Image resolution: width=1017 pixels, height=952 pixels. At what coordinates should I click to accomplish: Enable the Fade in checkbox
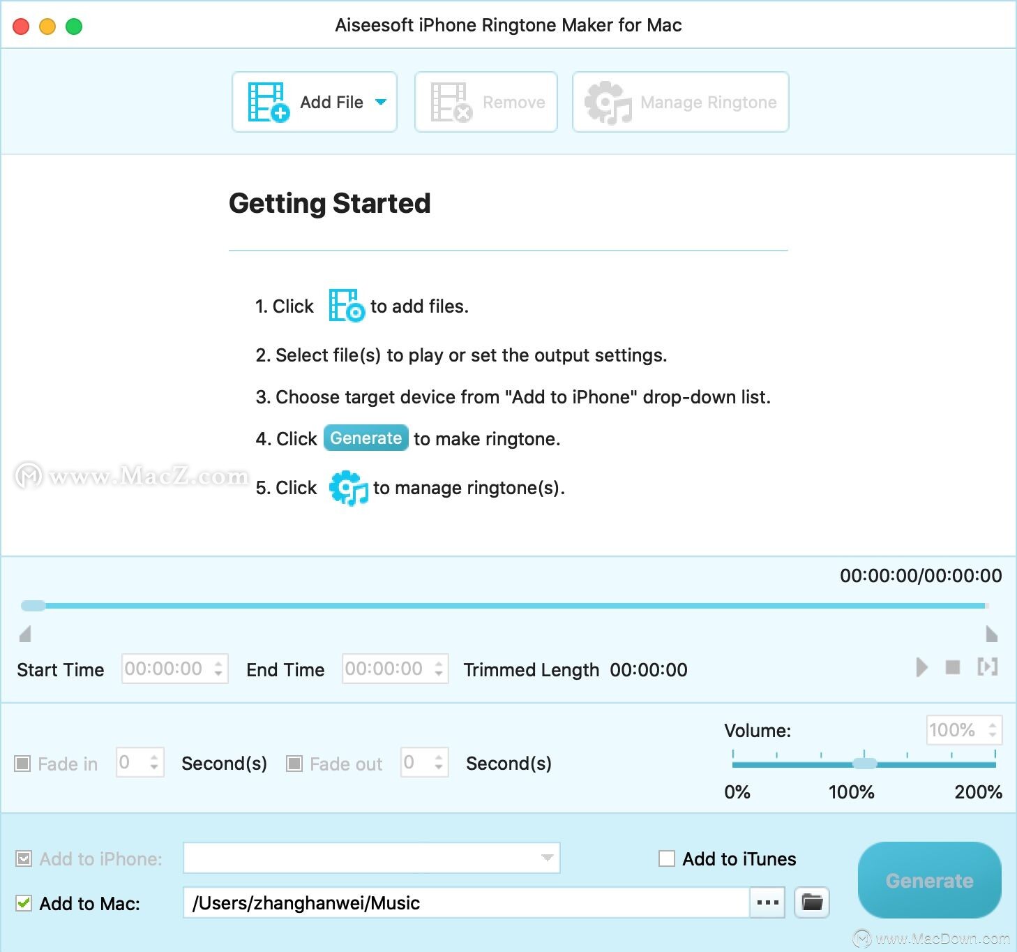[22, 764]
